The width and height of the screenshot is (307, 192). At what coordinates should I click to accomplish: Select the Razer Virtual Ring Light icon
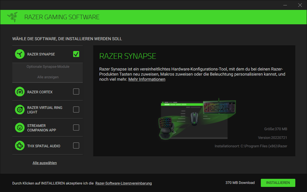click(20, 109)
